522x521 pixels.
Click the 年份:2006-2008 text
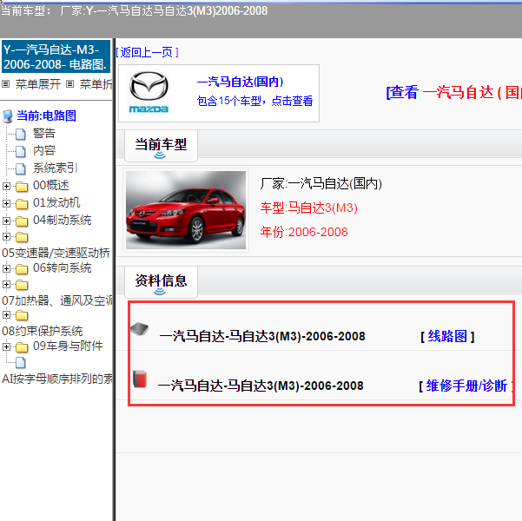pyautogui.click(x=304, y=232)
